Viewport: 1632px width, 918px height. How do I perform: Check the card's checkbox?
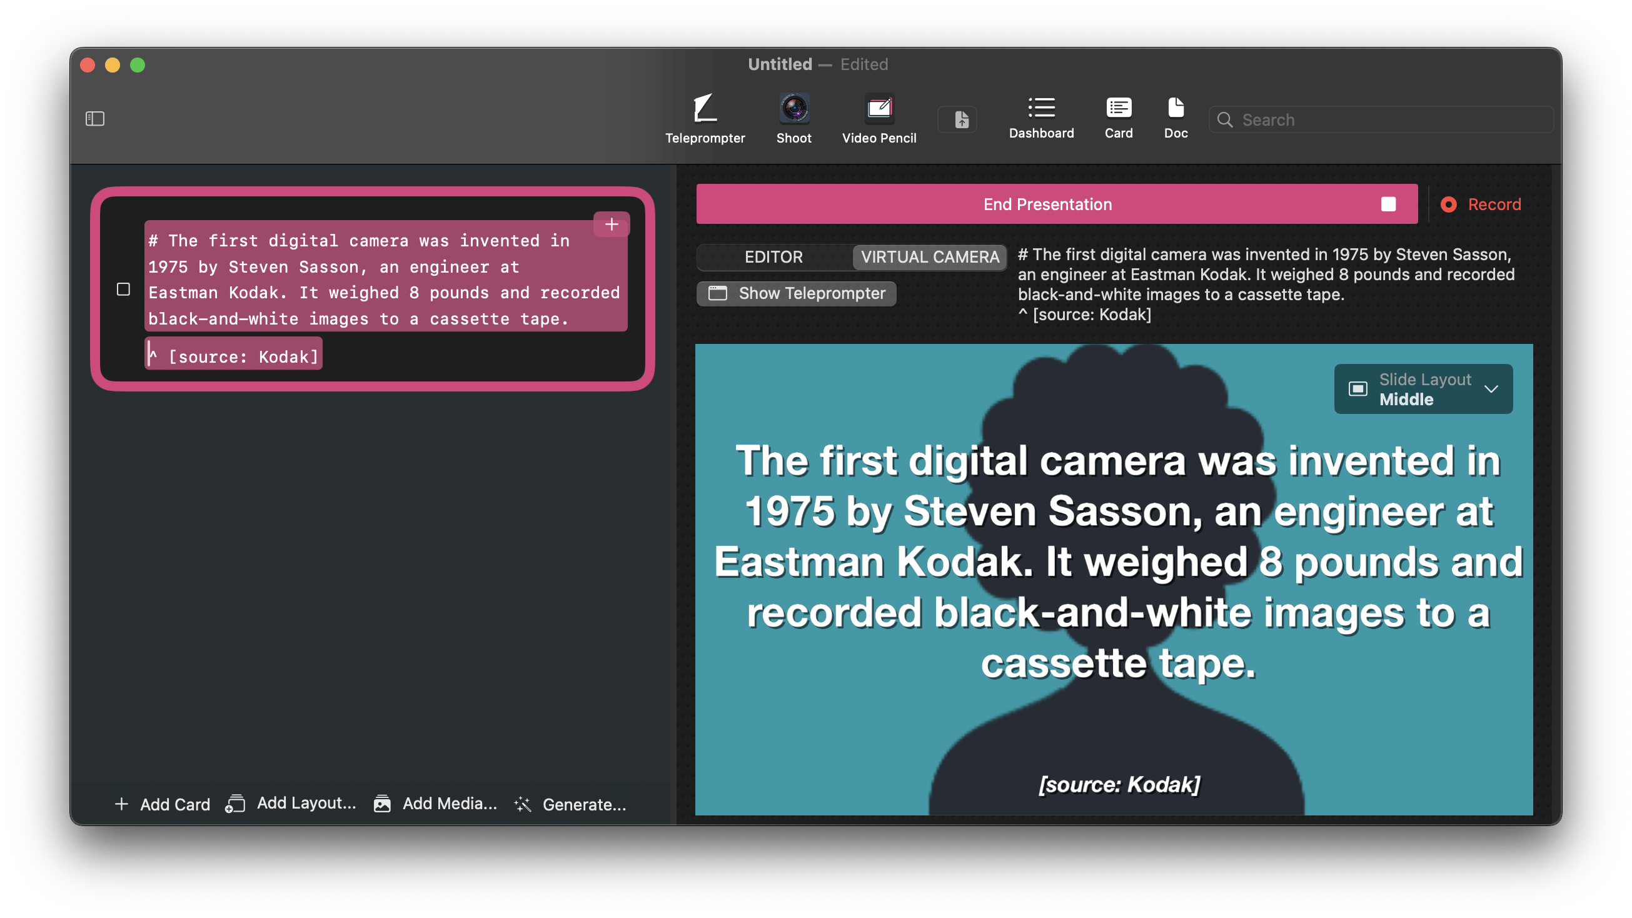[x=124, y=289]
